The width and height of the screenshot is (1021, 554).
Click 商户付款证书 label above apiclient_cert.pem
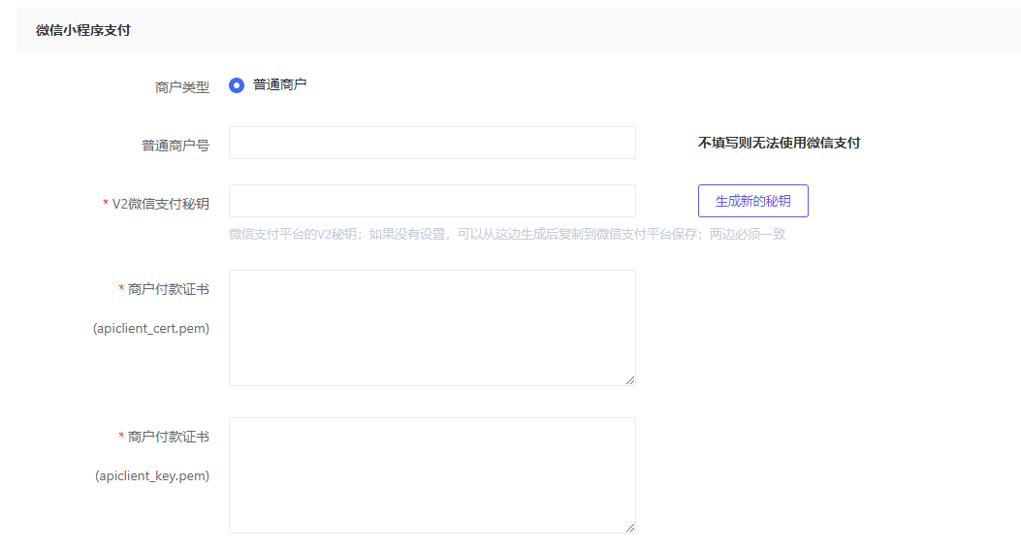[x=168, y=289]
